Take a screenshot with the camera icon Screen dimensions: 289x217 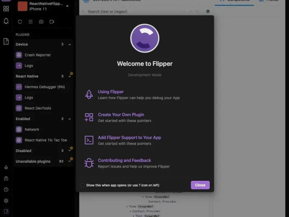click(41, 22)
